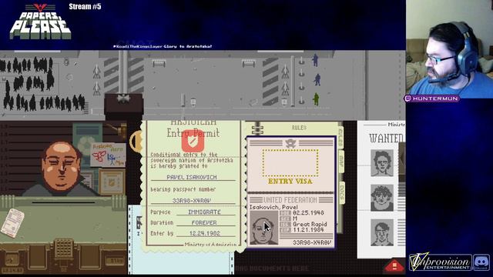The width and height of the screenshot is (493, 277).
Task: Click the top wanted criminal photo
Action: tap(382, 162)
